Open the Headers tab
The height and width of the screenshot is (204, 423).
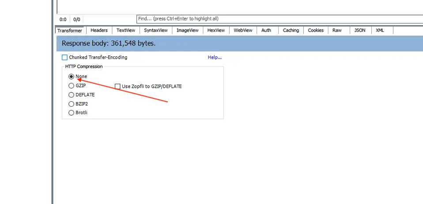pos(99,30)
